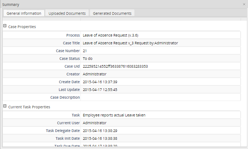Click the Current Task Properties heading text
Screen dimensions: 248x149
[x=29, y=107]
